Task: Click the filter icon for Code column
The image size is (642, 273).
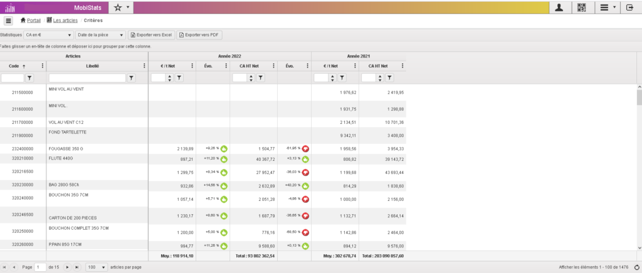Action: tap(29, 78)
